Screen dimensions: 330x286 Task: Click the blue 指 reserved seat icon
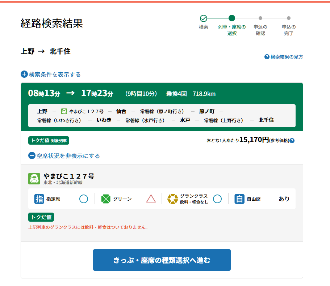pos(39,199)
